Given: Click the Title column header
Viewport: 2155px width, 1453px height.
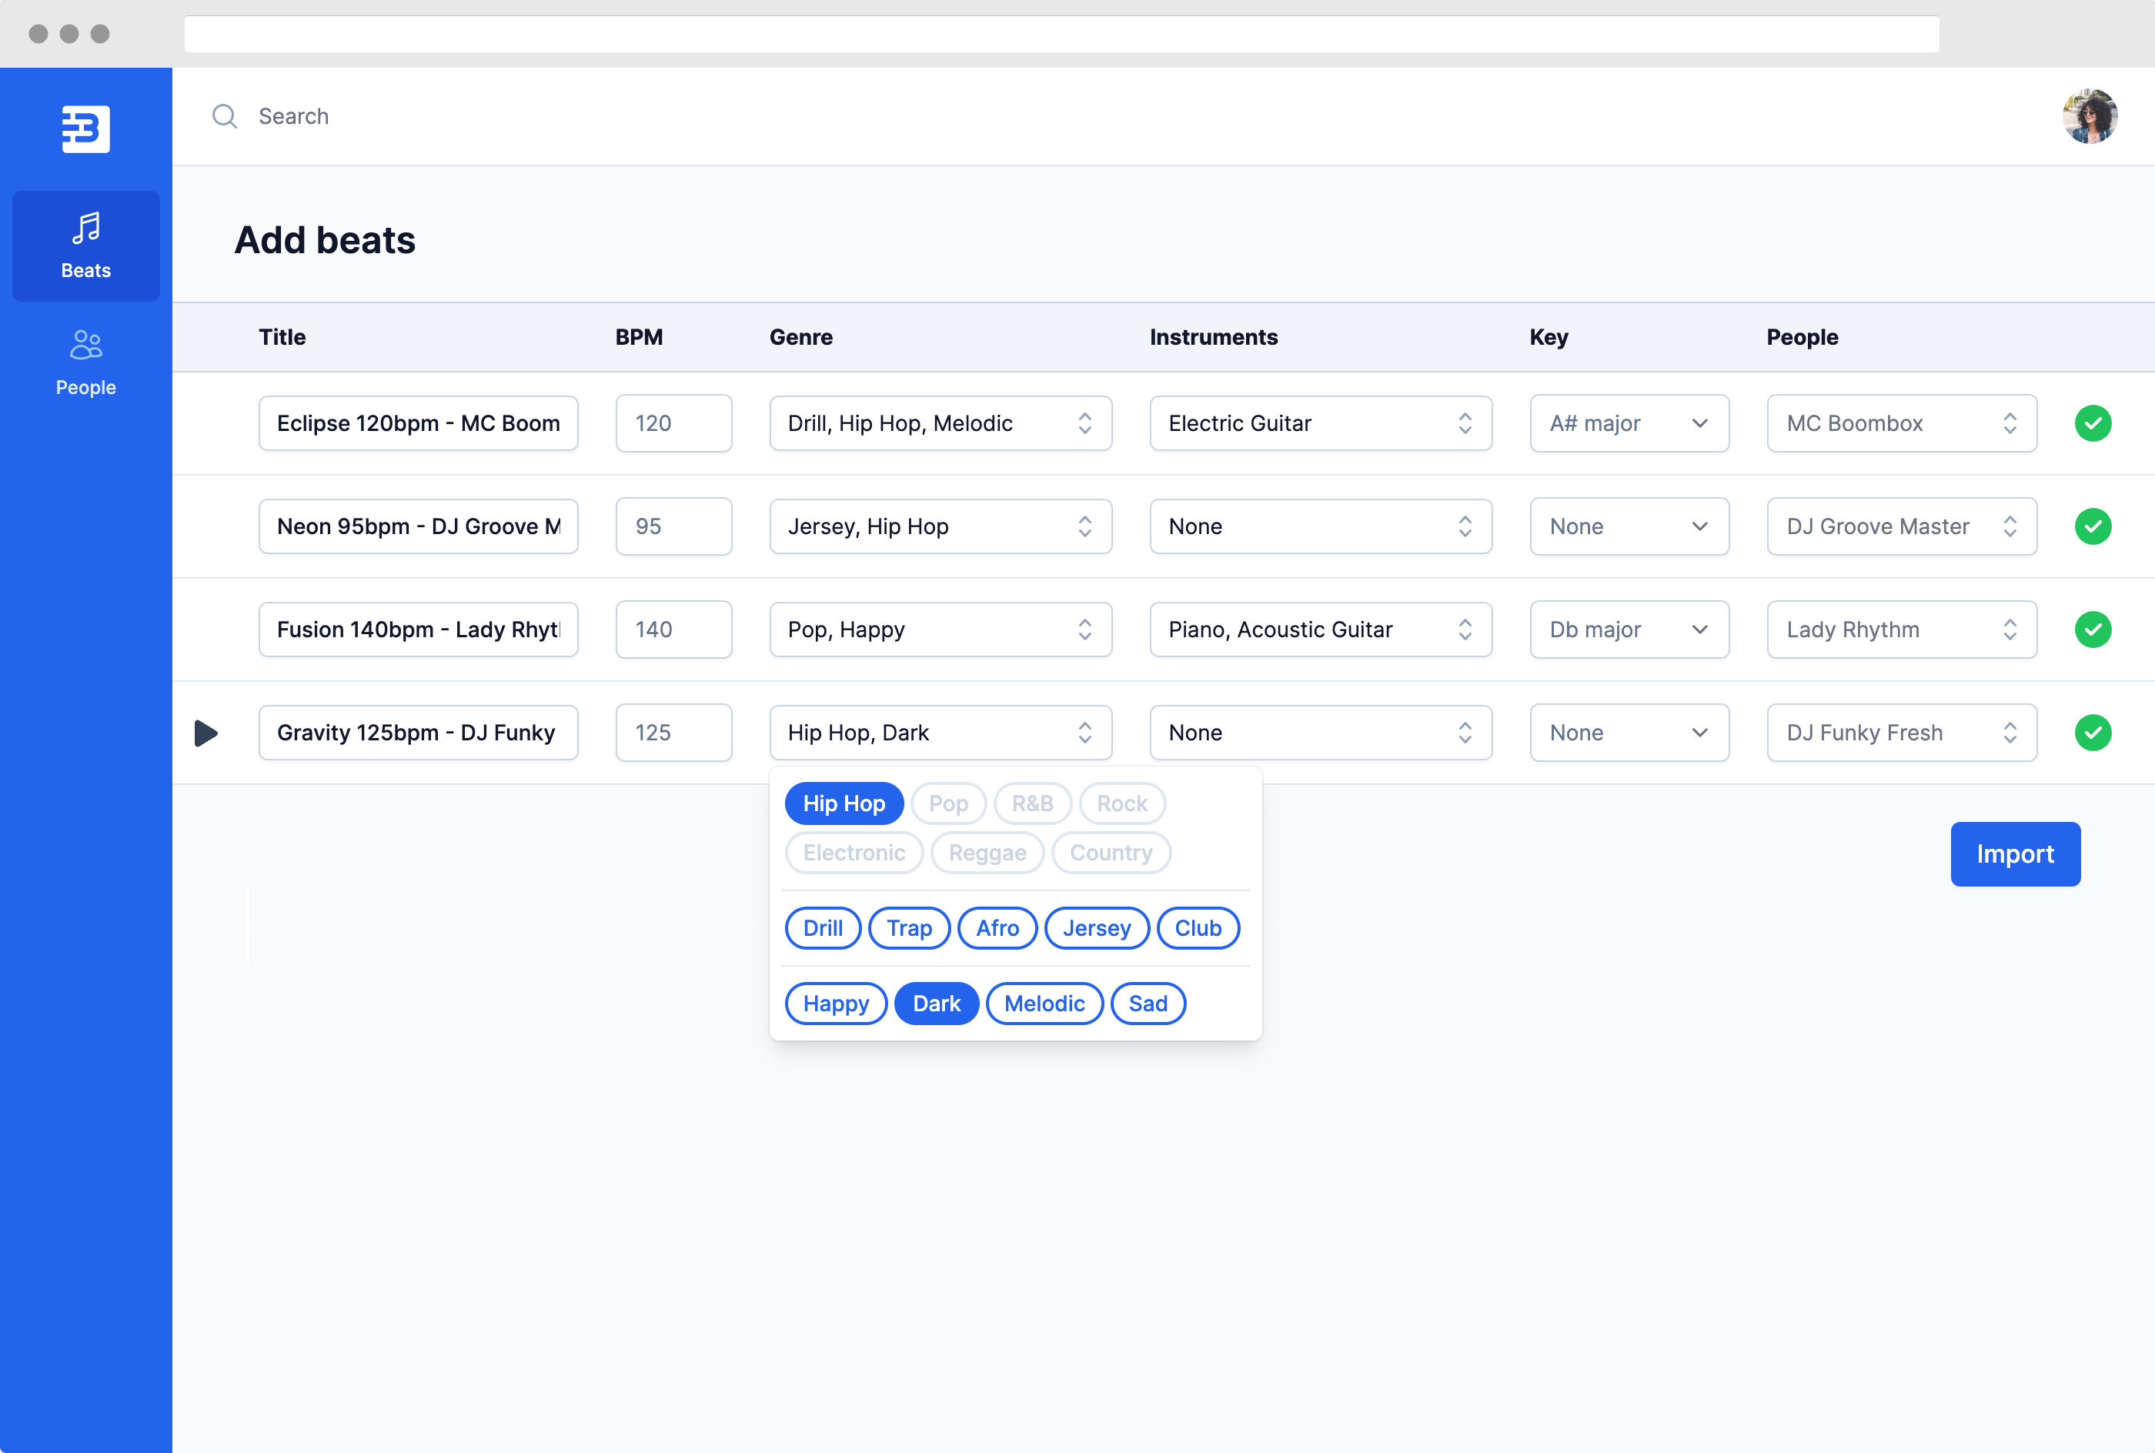Looking at the screenshot, I should 282,337.
